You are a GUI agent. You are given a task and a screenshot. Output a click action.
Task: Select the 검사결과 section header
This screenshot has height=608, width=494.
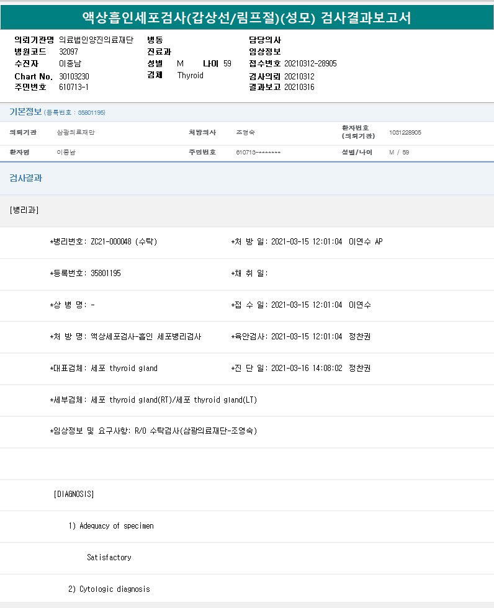pos(25,178)
